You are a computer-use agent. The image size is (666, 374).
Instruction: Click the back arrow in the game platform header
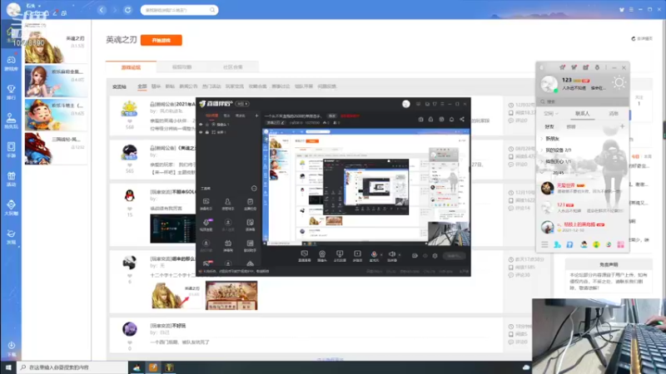[102, 10]
